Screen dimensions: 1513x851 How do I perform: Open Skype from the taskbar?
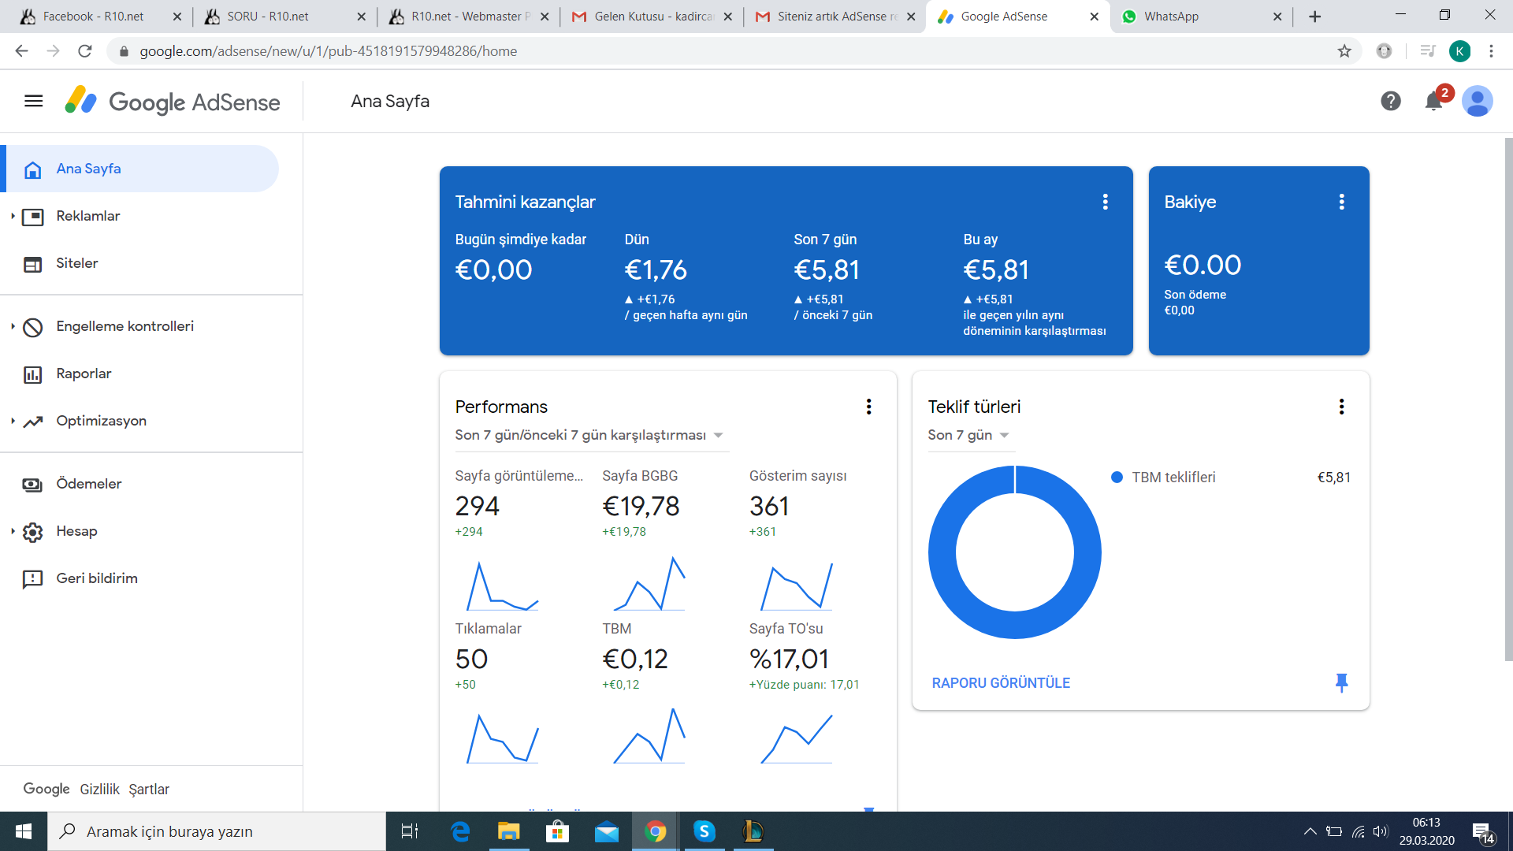point(704,831)
